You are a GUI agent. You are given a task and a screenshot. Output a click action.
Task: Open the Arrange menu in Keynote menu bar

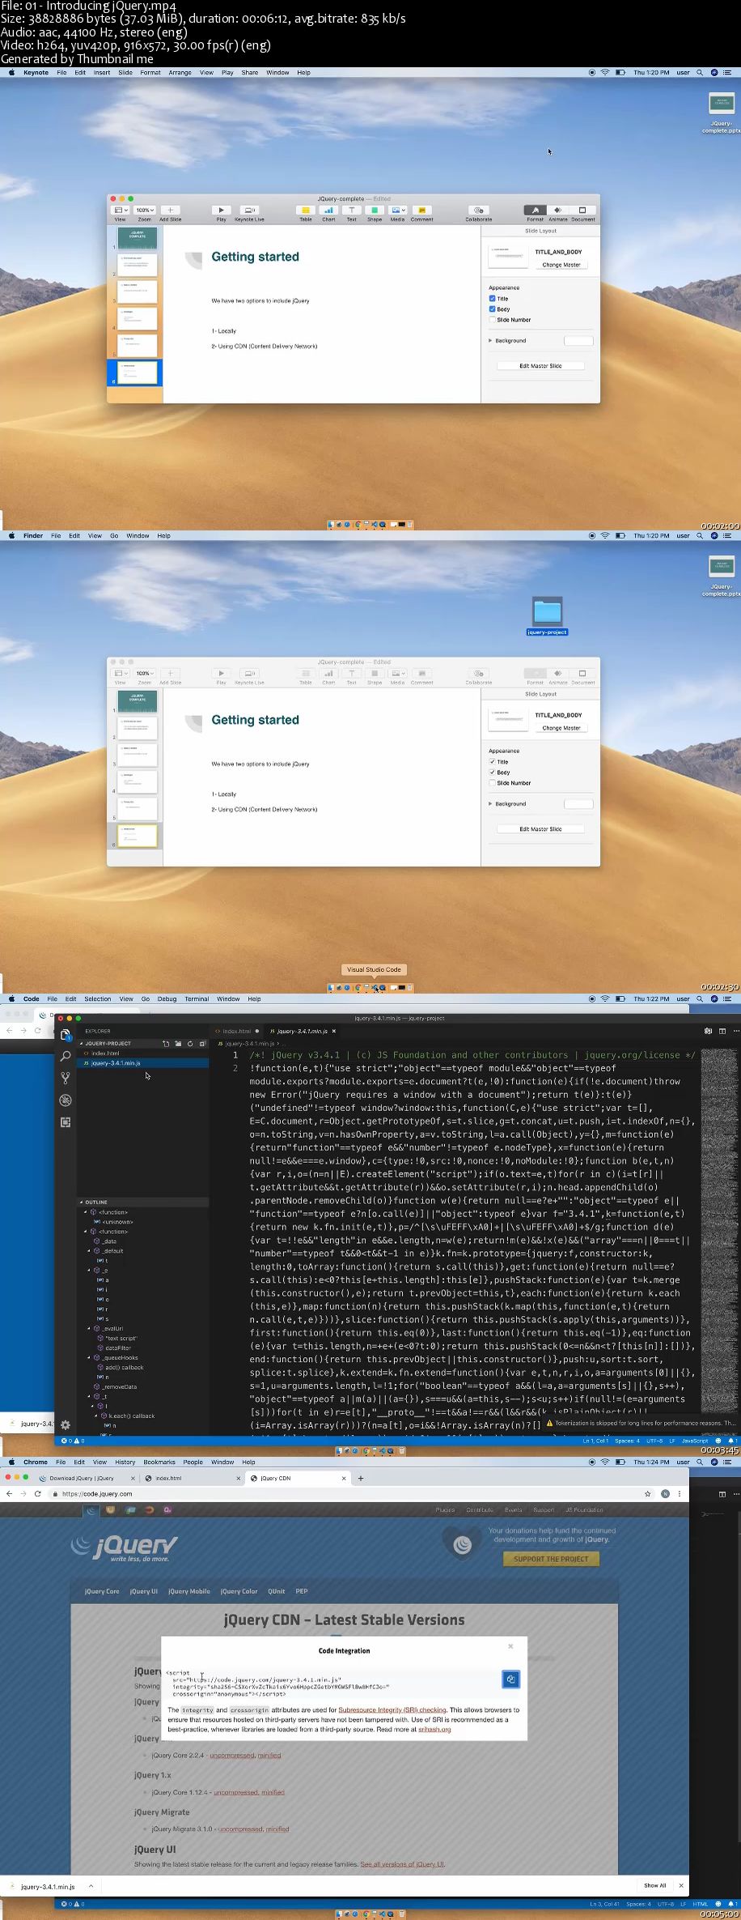(x=180, y=73)
